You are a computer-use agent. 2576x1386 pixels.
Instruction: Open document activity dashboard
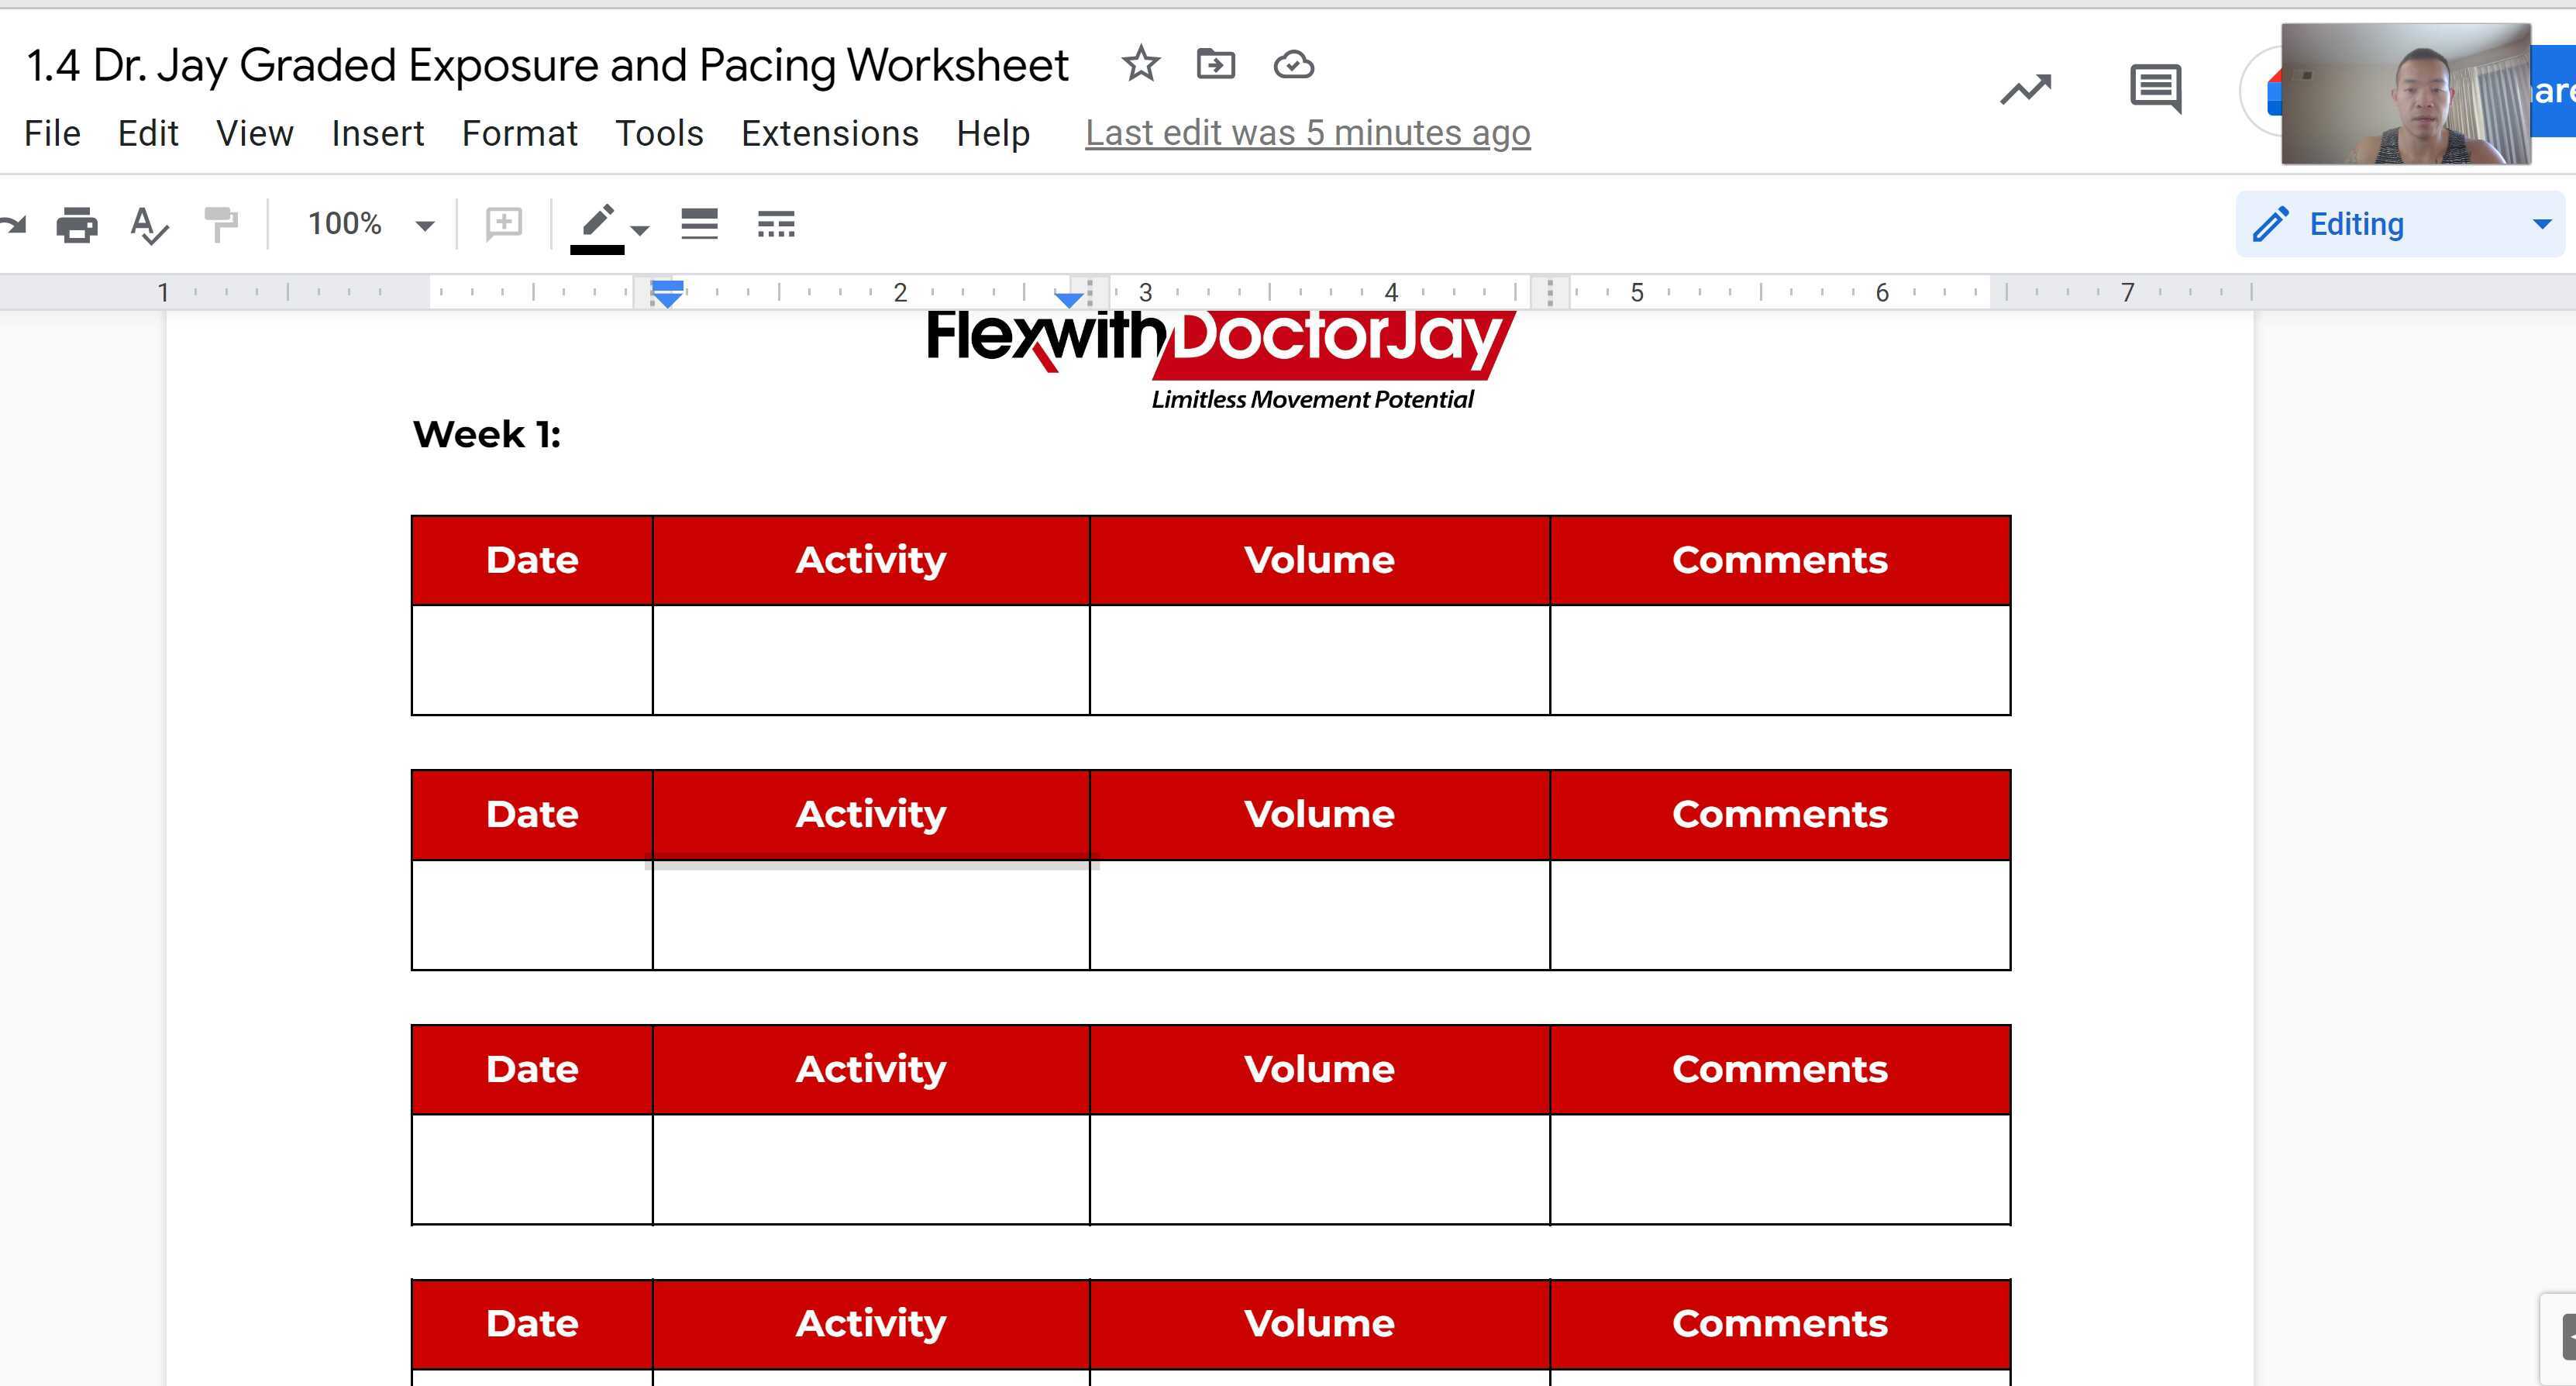tap(2024, 90)
